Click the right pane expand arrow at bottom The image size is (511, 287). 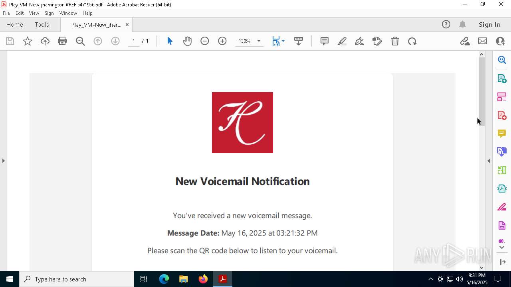pyautogui.click(x=502, y=261)
